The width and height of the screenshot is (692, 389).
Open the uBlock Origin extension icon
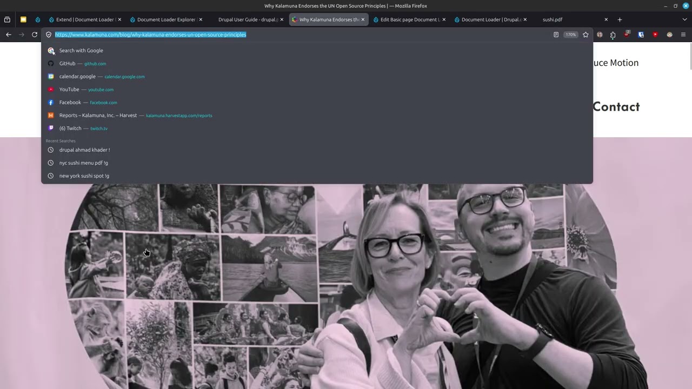coord(627,34)
